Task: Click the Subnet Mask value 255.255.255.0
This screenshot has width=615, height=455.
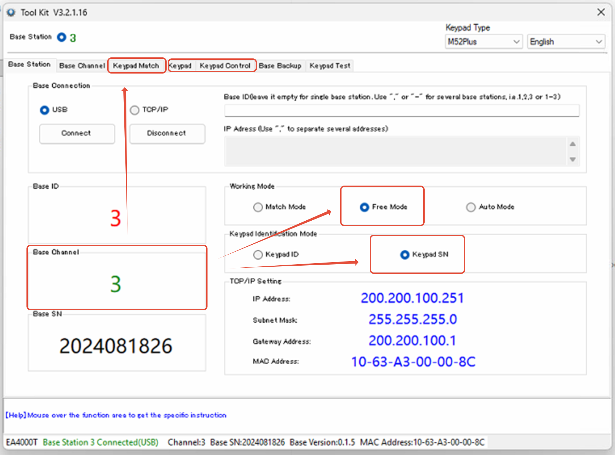Action: pos(413,319)
